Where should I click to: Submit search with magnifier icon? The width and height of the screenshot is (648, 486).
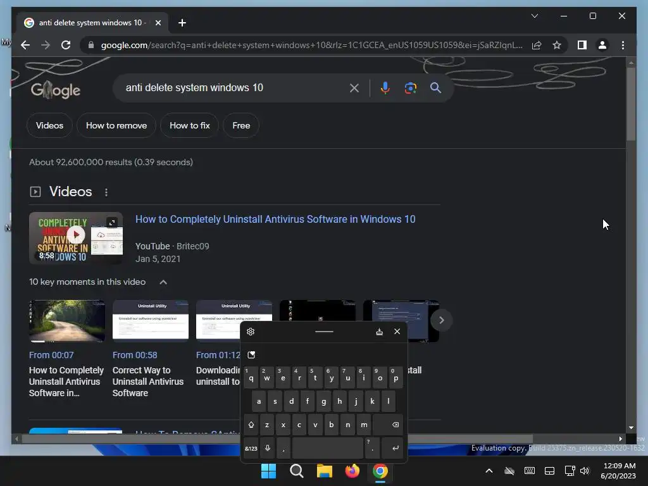point(435,87)
